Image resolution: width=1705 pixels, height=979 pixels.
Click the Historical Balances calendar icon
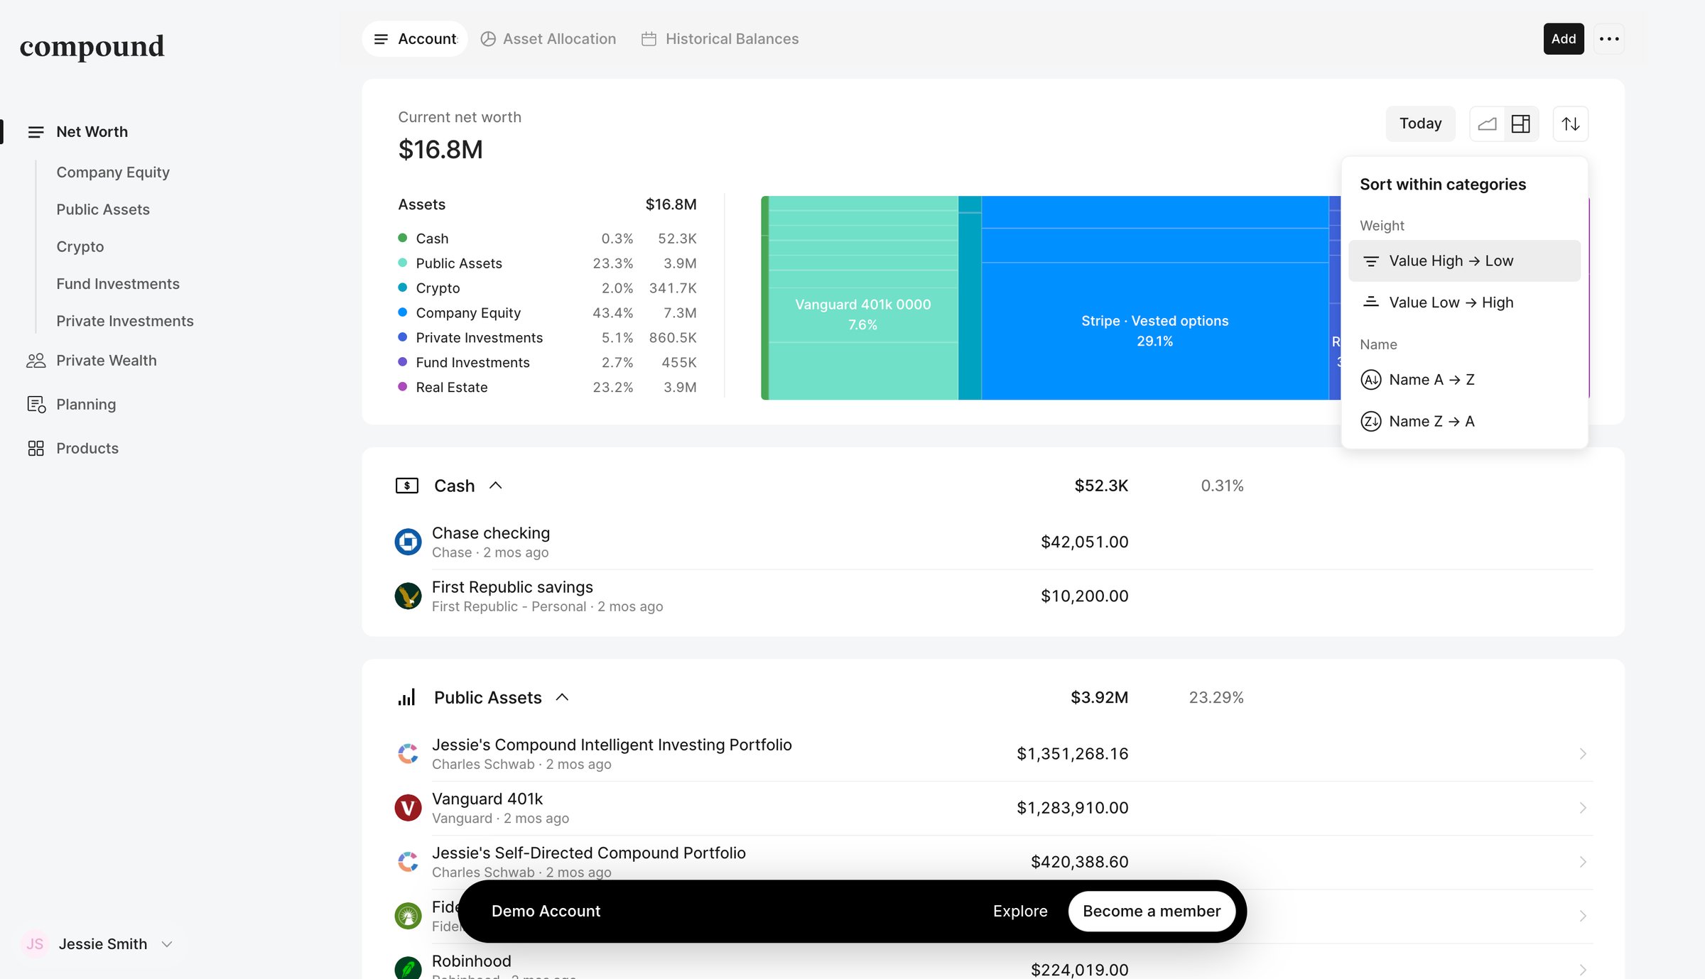(x=649, y=39)
